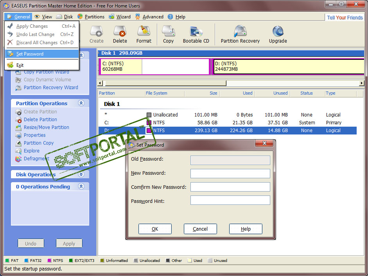
Task: Open the Bootable CD tool
Action: click(x=196, y=34)
